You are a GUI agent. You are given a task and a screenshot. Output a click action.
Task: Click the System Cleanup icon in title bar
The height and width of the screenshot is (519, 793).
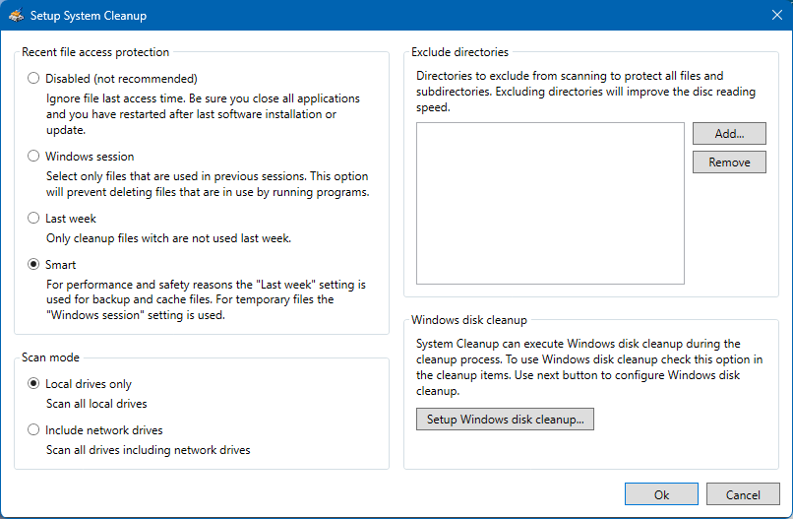[x=16, y=15]
